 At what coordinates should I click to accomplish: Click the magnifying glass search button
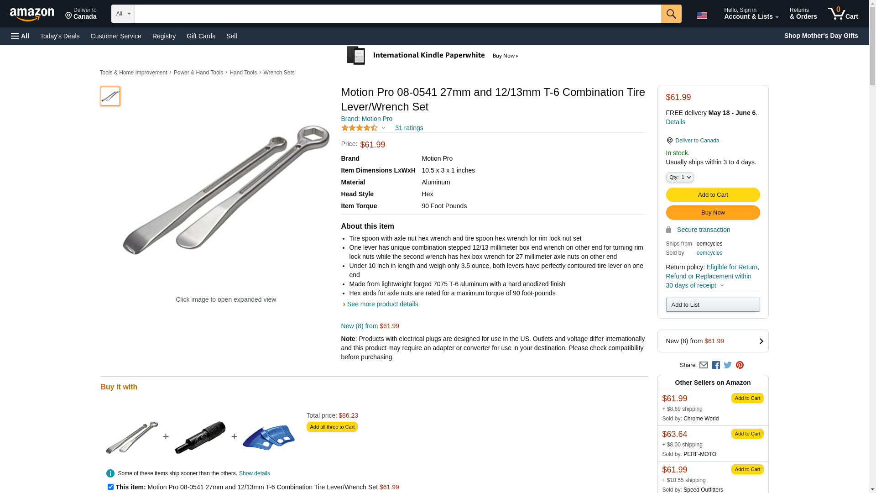pyautogui.click(x=671, y=14)
